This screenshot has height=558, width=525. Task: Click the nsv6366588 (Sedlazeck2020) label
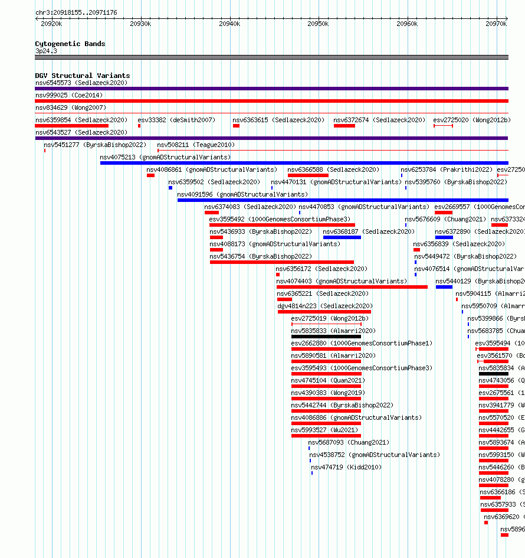tap(333, 169)
